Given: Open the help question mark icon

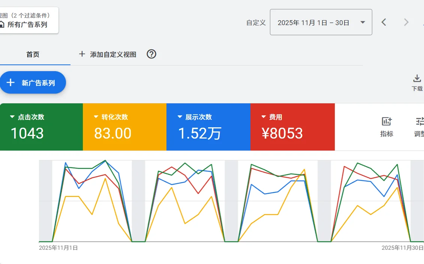Looking at the screenshot, I should 151,54.
